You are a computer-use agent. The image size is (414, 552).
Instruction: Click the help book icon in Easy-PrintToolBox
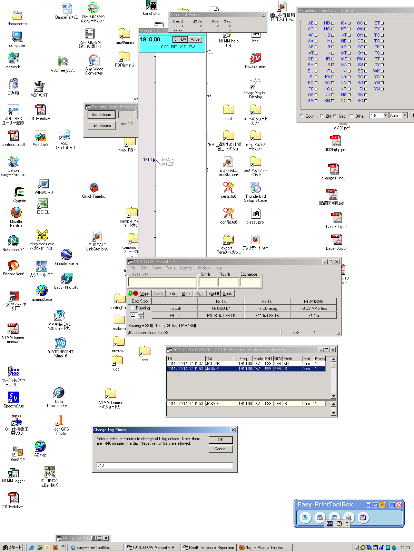pyautogui.click(x=363, y=517)
